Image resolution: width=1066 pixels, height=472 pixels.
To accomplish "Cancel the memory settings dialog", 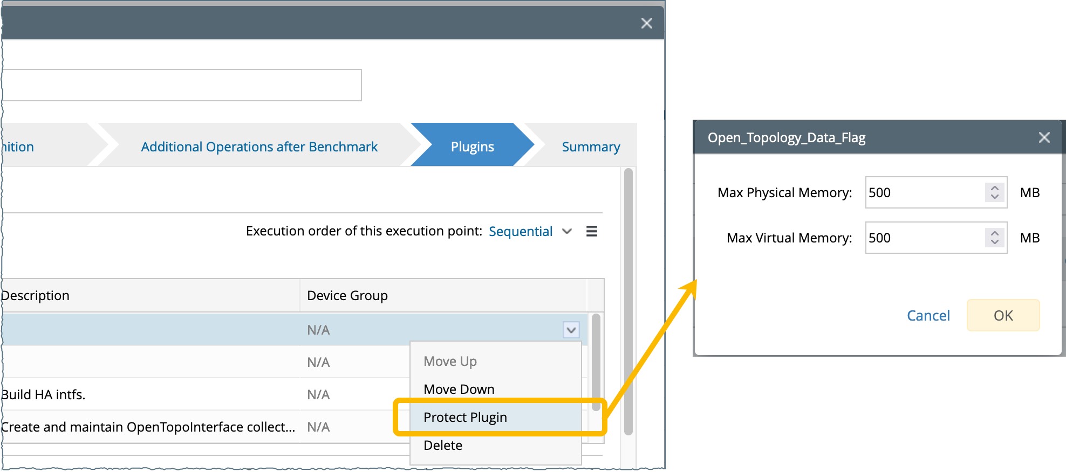I will [x=928, y=315].
